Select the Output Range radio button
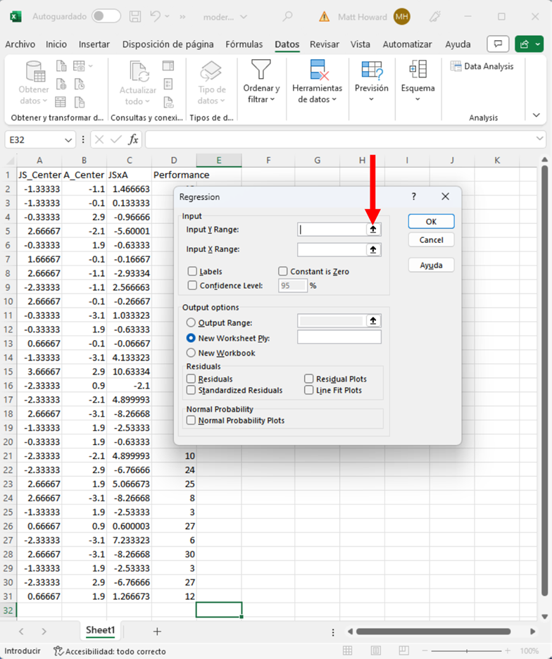Screen dimensions: 552x659 pyautogui.click(x=191, y=322)
